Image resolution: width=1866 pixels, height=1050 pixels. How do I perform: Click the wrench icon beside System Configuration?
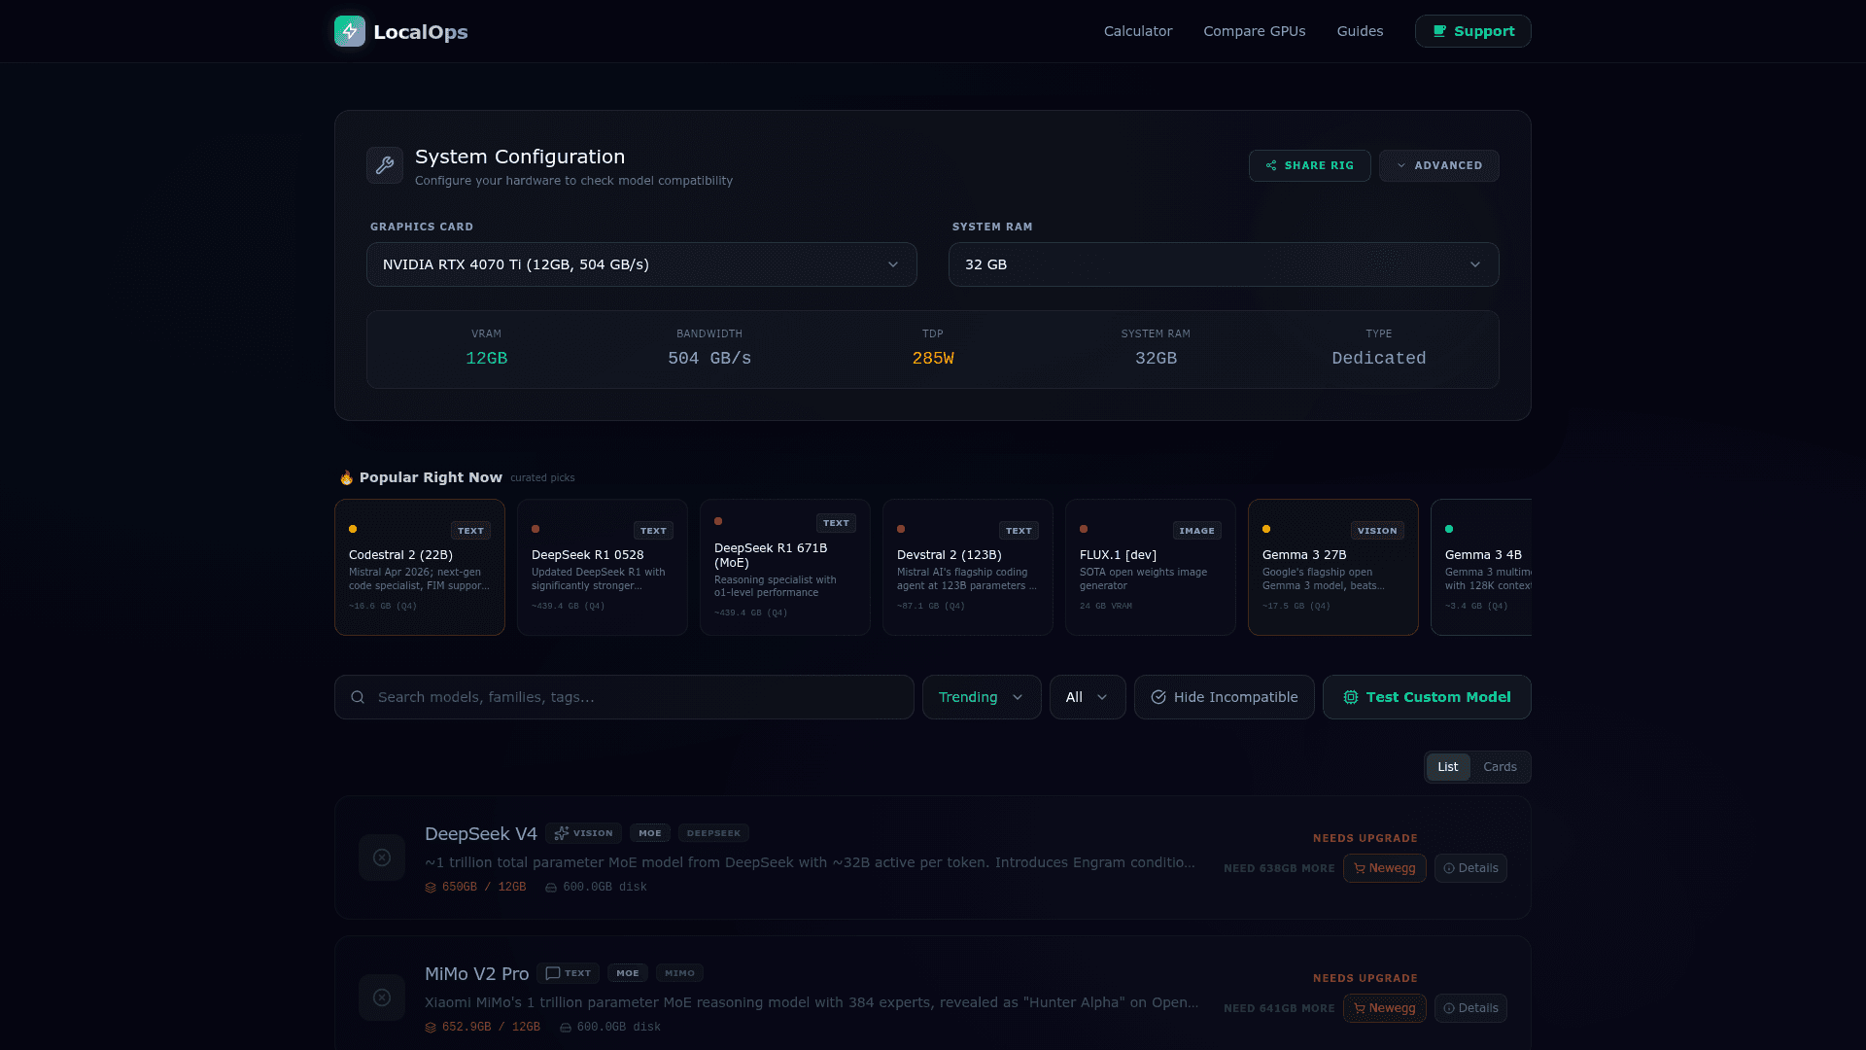click(x=385, y=165)
